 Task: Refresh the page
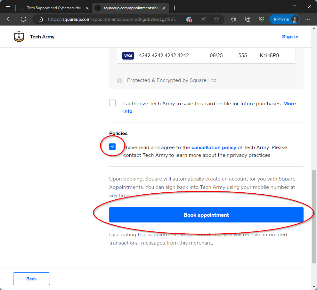23,19
